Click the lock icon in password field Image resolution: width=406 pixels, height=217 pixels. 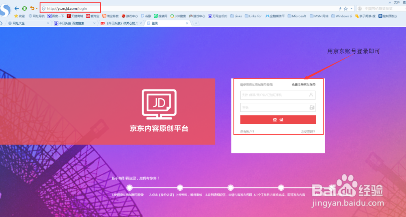312,107
